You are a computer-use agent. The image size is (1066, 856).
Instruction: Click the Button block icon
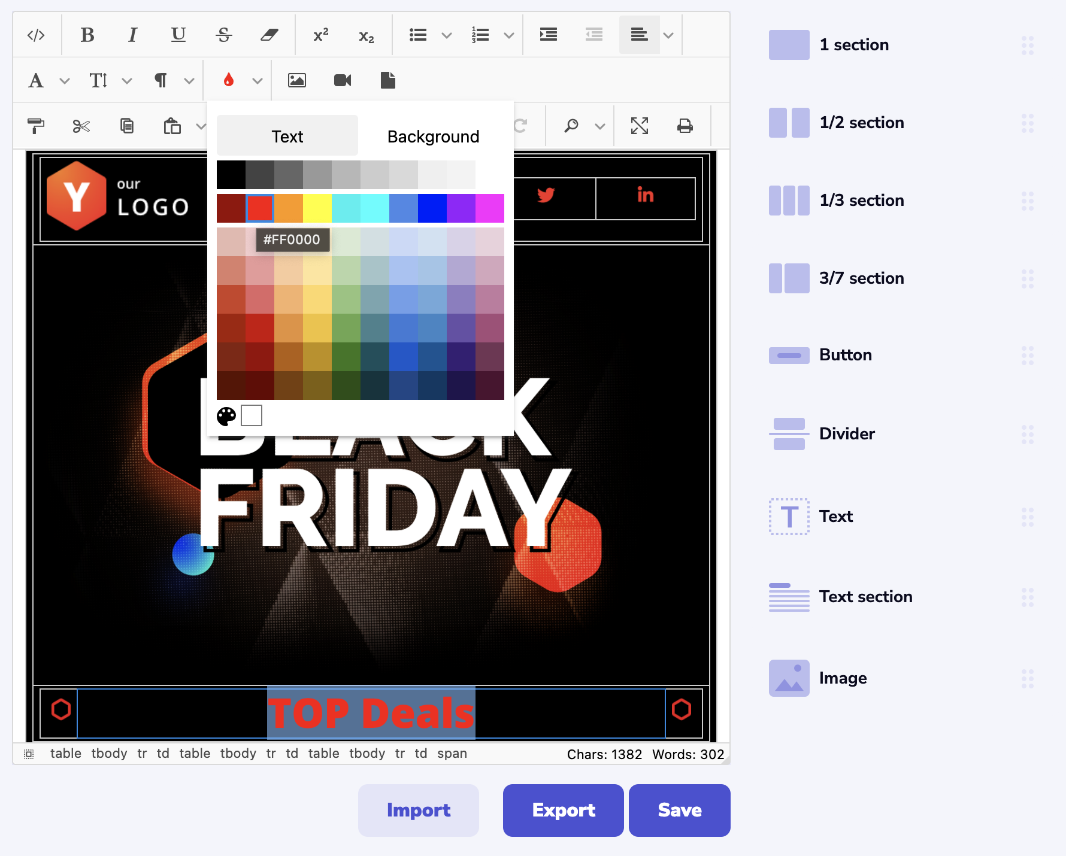tap(789, 356)
